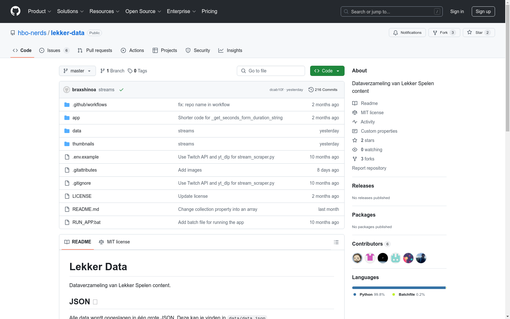Click the Python language bar segment

(399, 288)
